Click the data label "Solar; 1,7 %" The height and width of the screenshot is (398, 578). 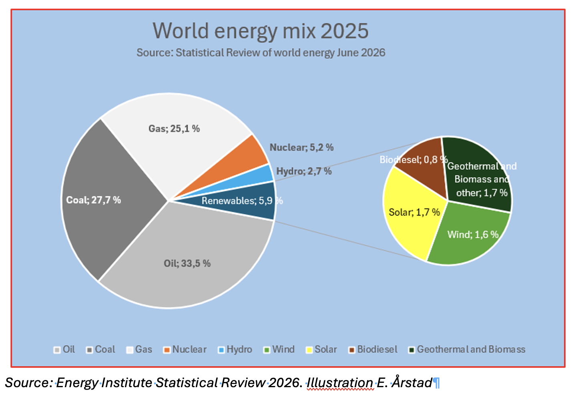coord(414,212)
